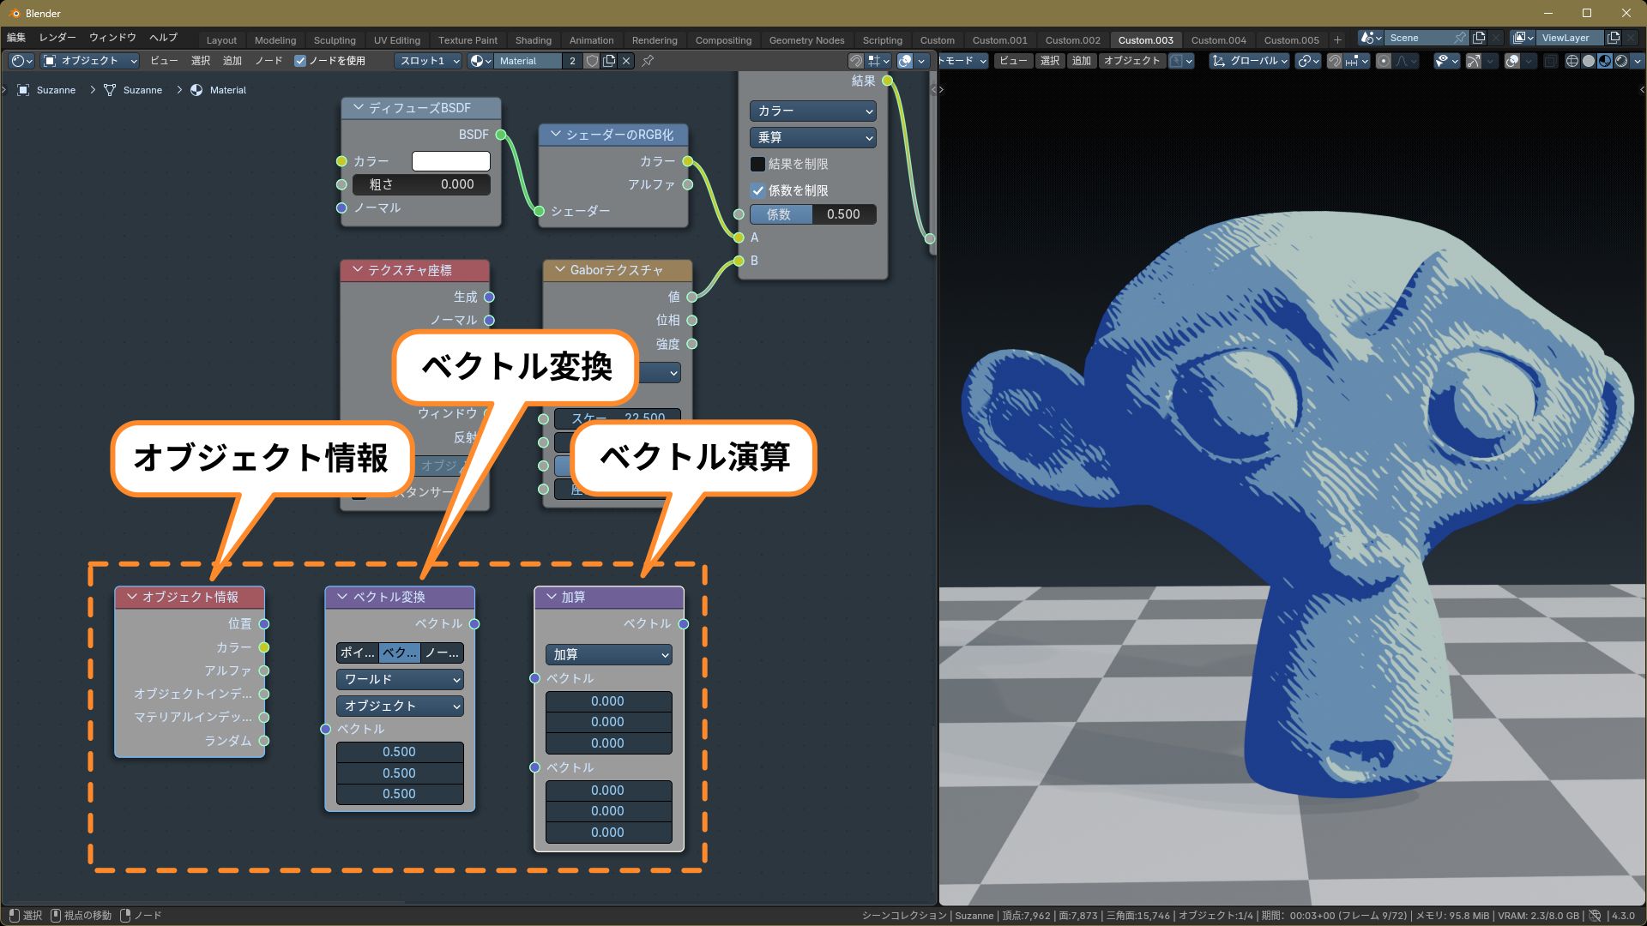Open the レンダー menu

pos(57,38)
